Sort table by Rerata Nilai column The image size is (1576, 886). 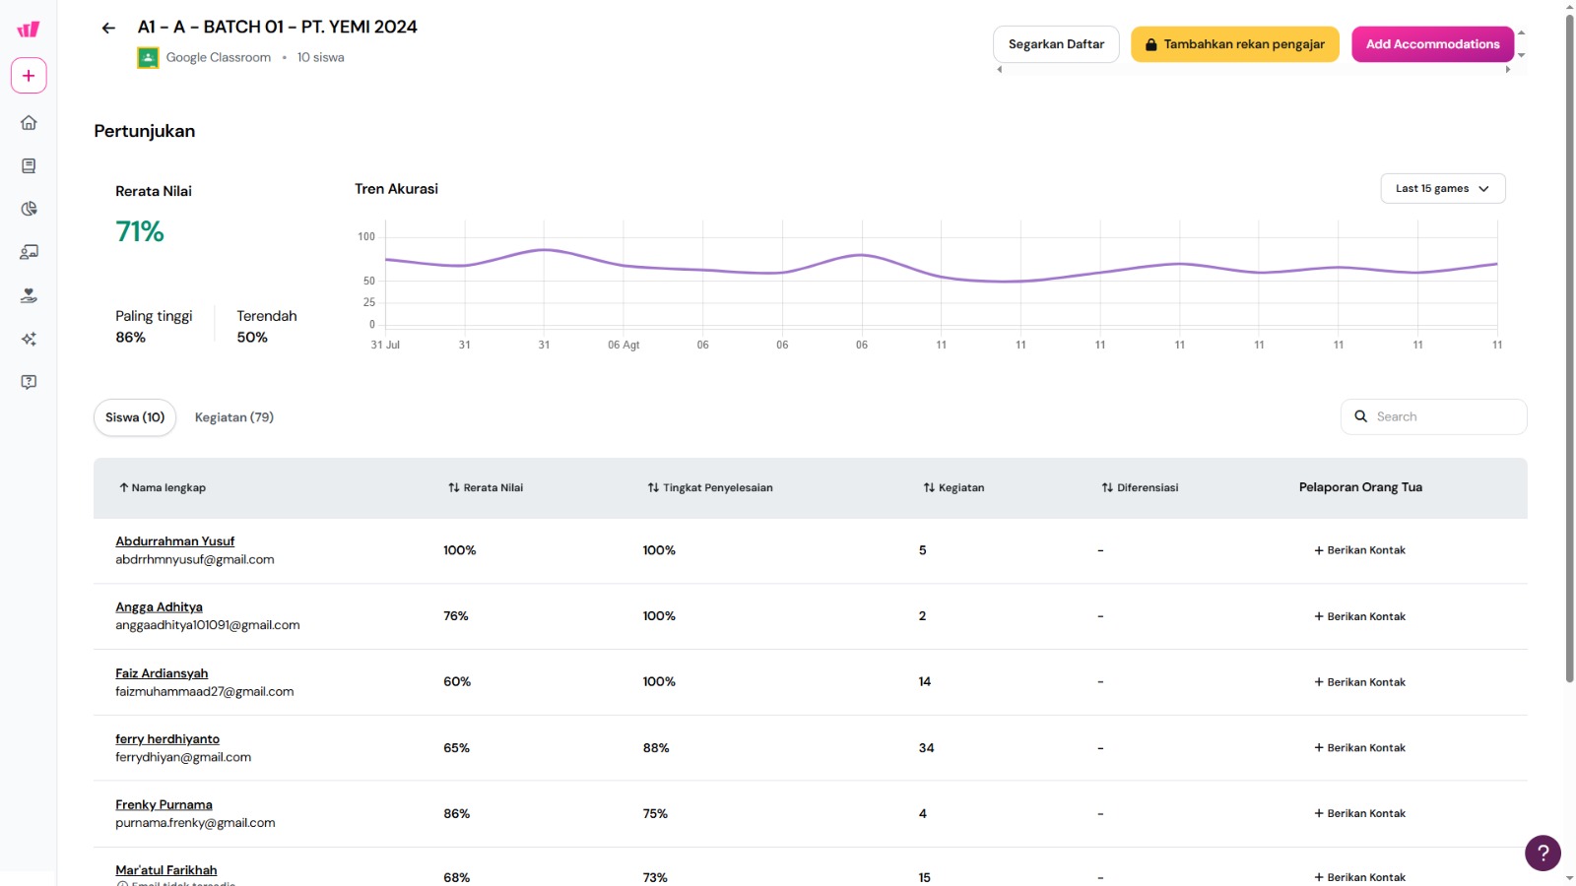(486, 488)
